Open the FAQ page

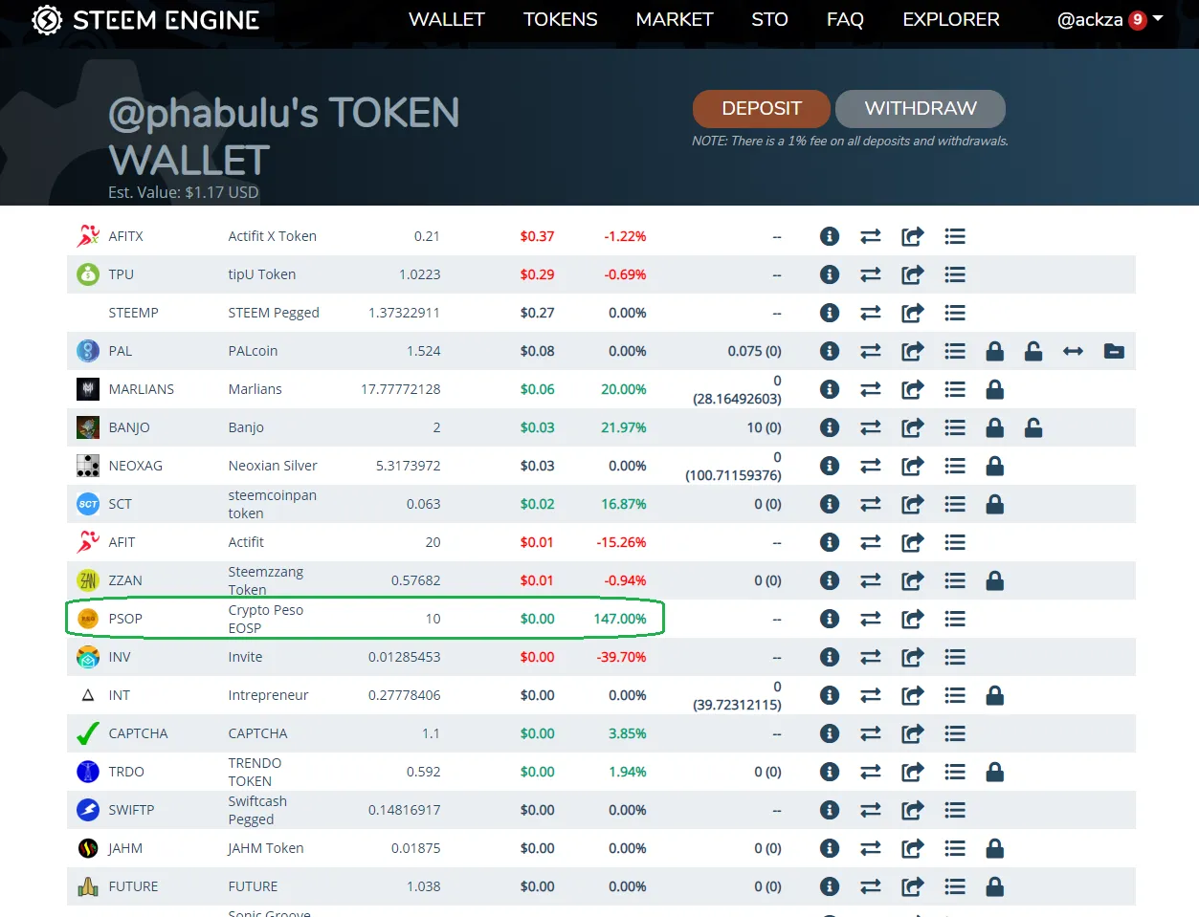846,20
